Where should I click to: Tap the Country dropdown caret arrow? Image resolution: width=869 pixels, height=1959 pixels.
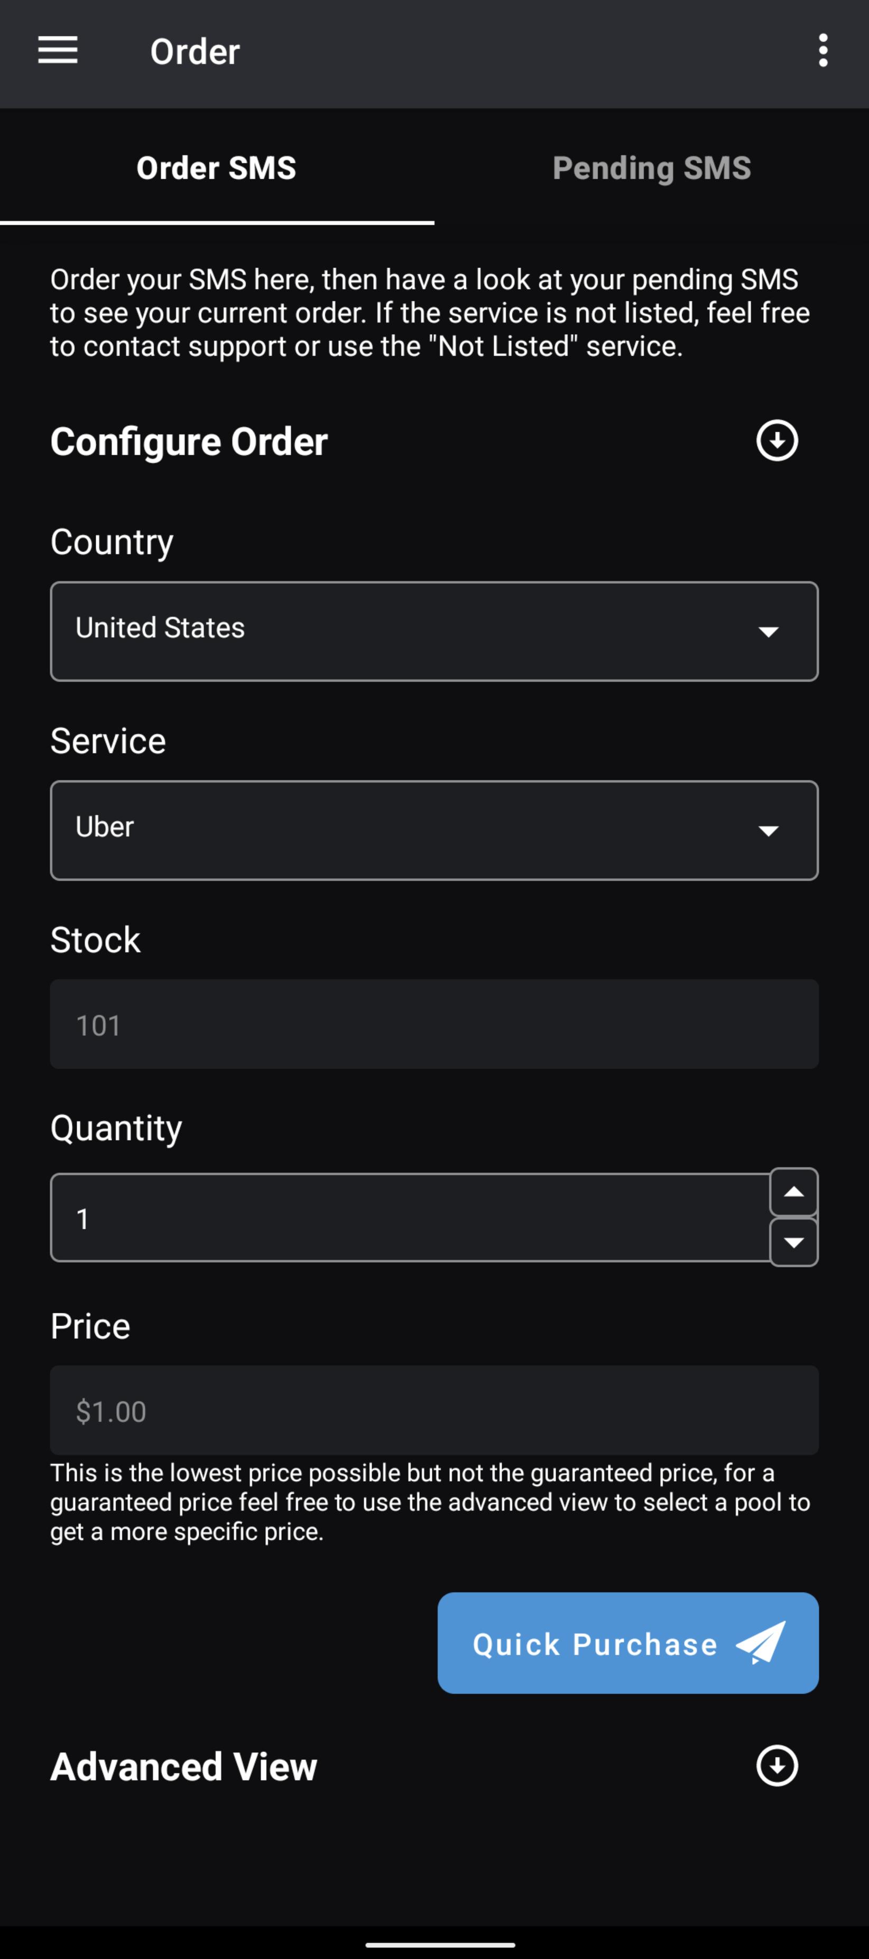(x=769, y=632)
